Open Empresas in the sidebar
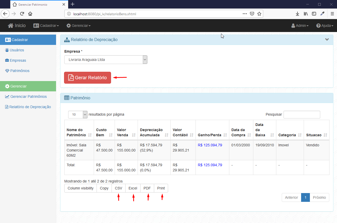Viewport: 337px width, 223px height. 16,60
